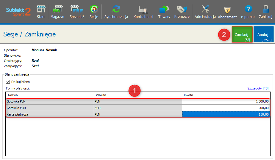Viewport: 275px width, 160px height.
Task: Open the Promocje section
Action: [182, 12]
